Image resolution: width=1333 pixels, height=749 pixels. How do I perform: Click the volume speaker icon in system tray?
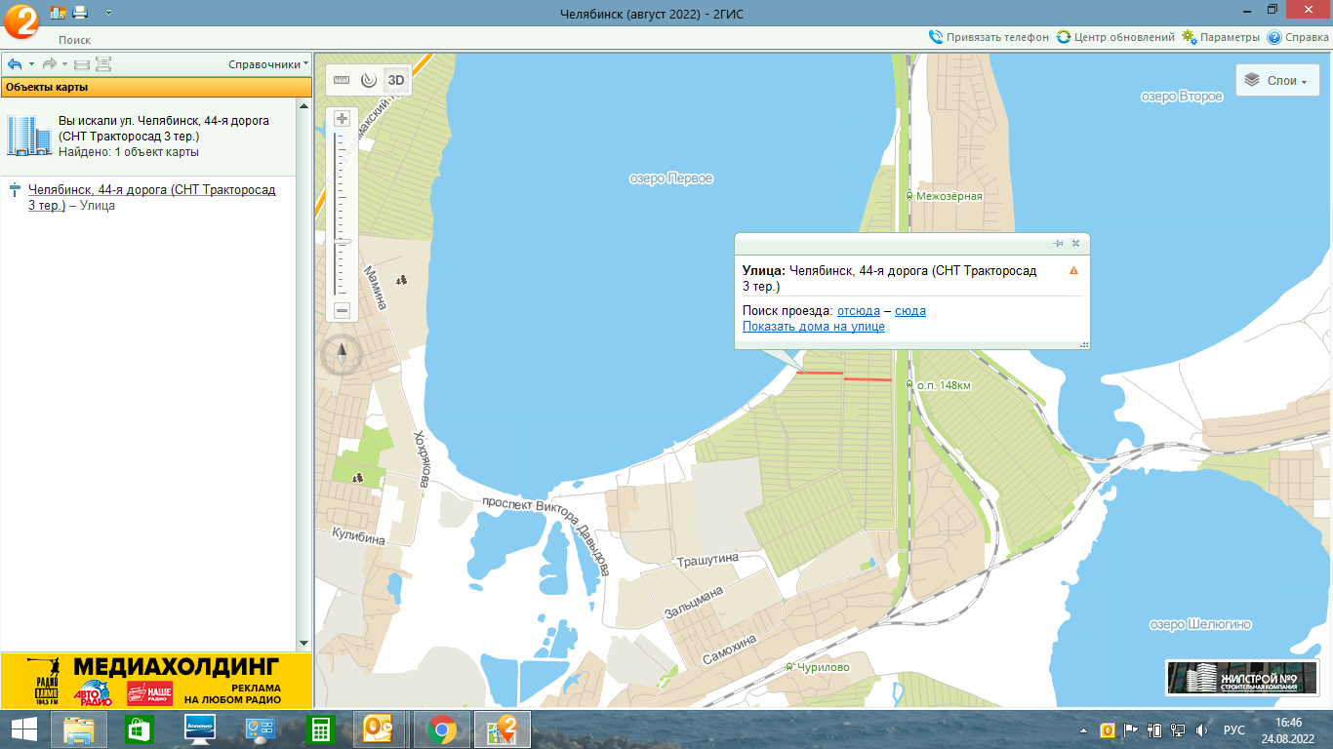click(x=1202, y=729)
